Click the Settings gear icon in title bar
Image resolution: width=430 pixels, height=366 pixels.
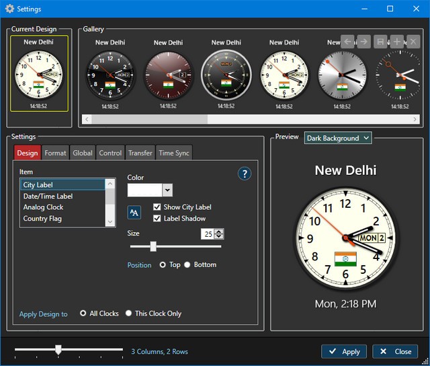coord(9,9)
